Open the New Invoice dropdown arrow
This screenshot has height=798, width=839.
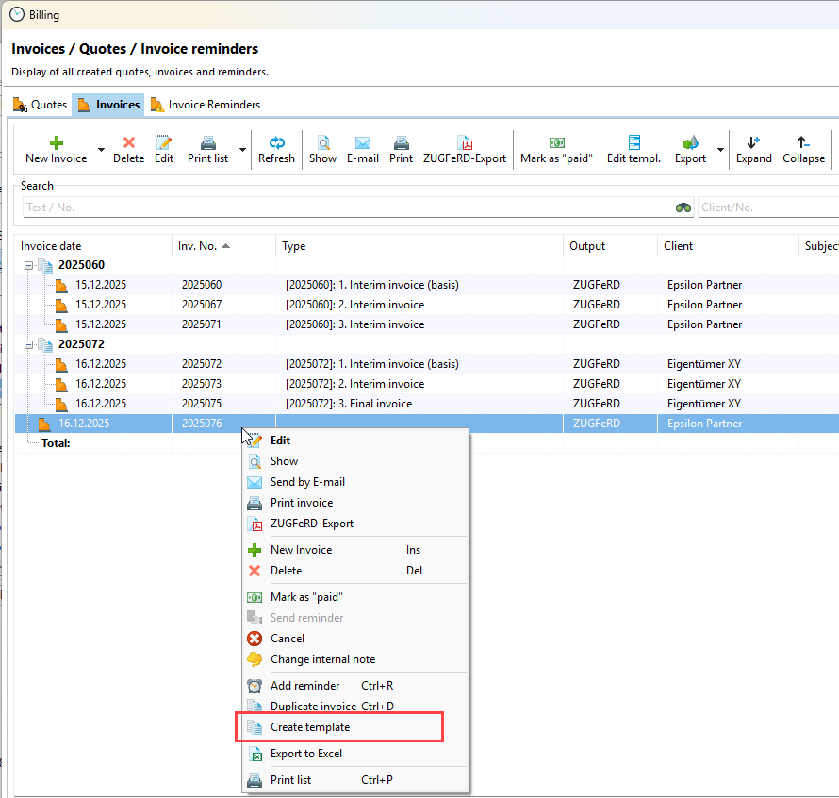coord(102,150)
